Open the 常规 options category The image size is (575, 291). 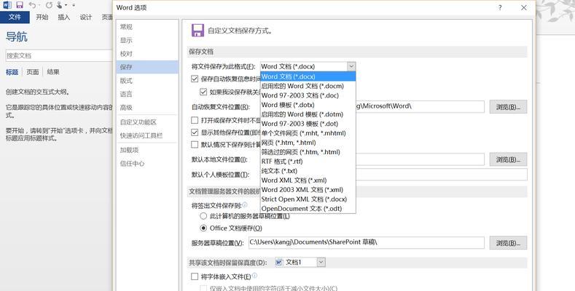coord(147,27)
